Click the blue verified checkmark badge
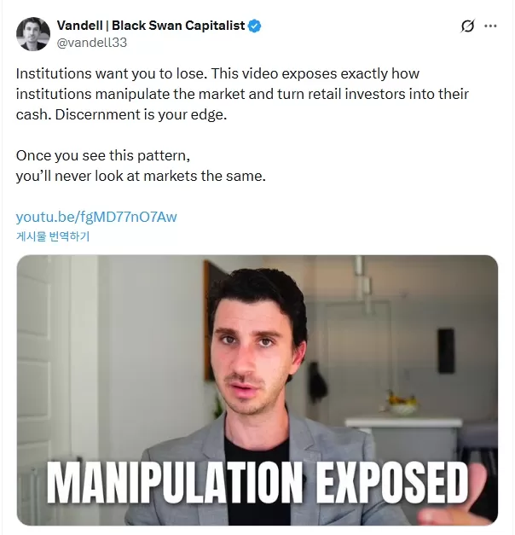Screen dimensions: 515x535 coord(254,26)
